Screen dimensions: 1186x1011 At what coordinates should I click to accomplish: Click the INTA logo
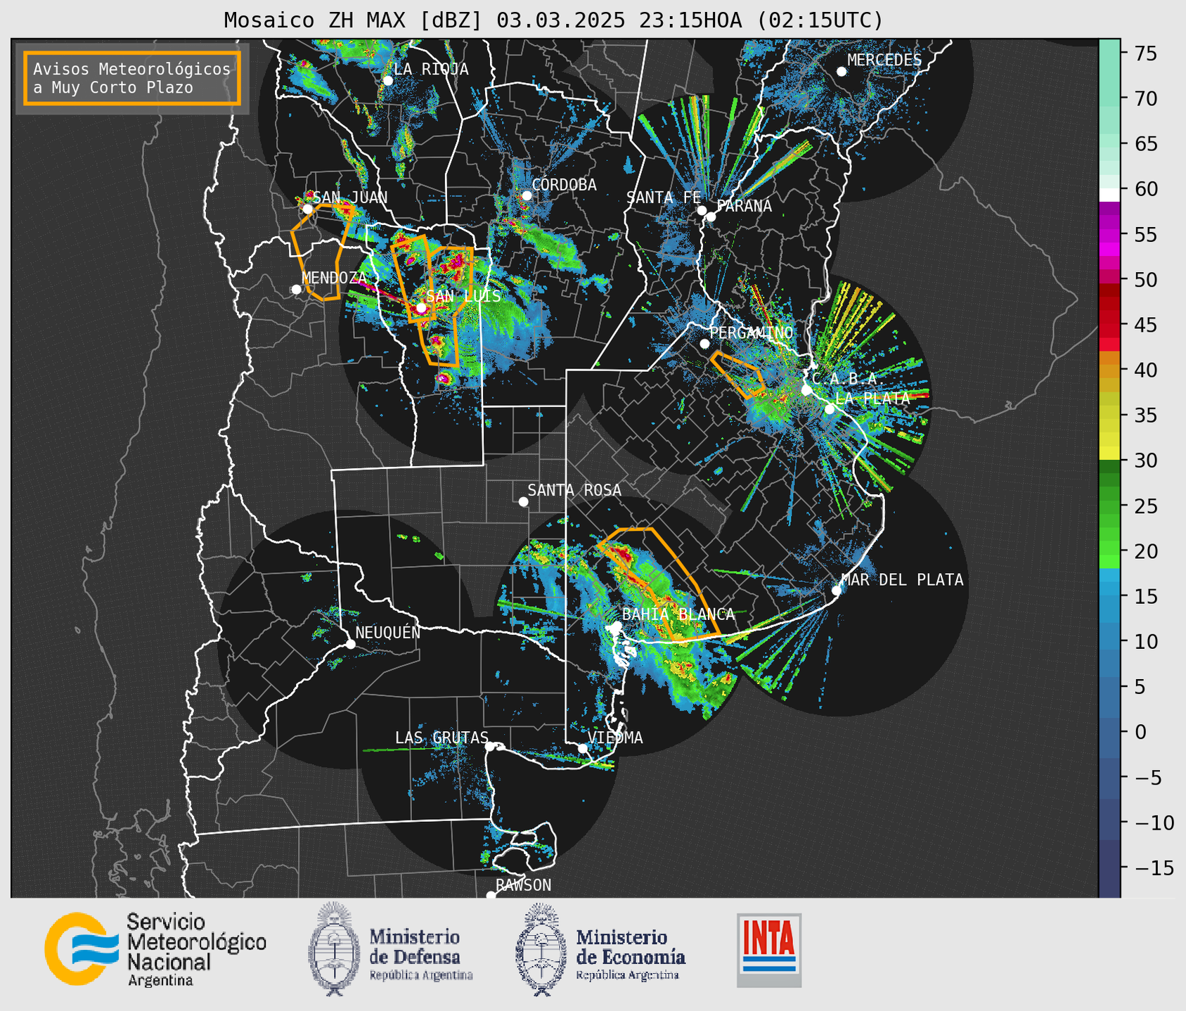tap(769, 950)
